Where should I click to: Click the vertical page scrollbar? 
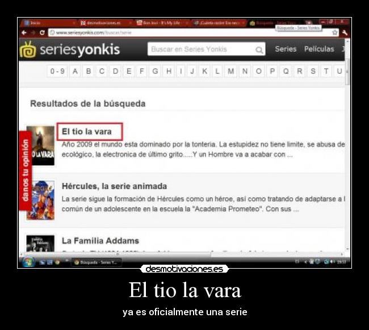pyautogui.click(x=347, y=73)
